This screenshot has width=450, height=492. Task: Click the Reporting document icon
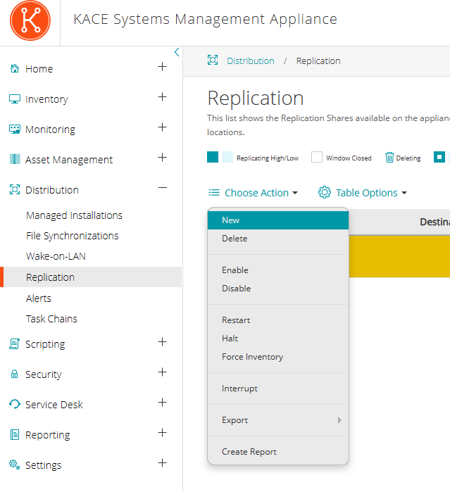point(14,435)
